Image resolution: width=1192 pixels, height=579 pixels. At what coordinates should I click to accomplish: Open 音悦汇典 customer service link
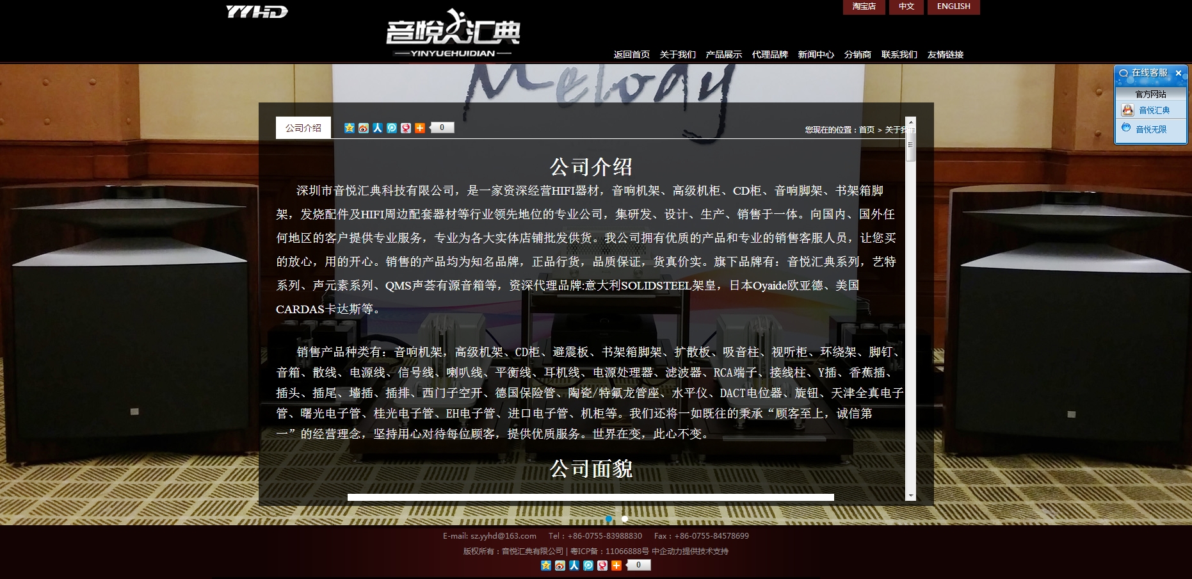(x=1154, y=110)
